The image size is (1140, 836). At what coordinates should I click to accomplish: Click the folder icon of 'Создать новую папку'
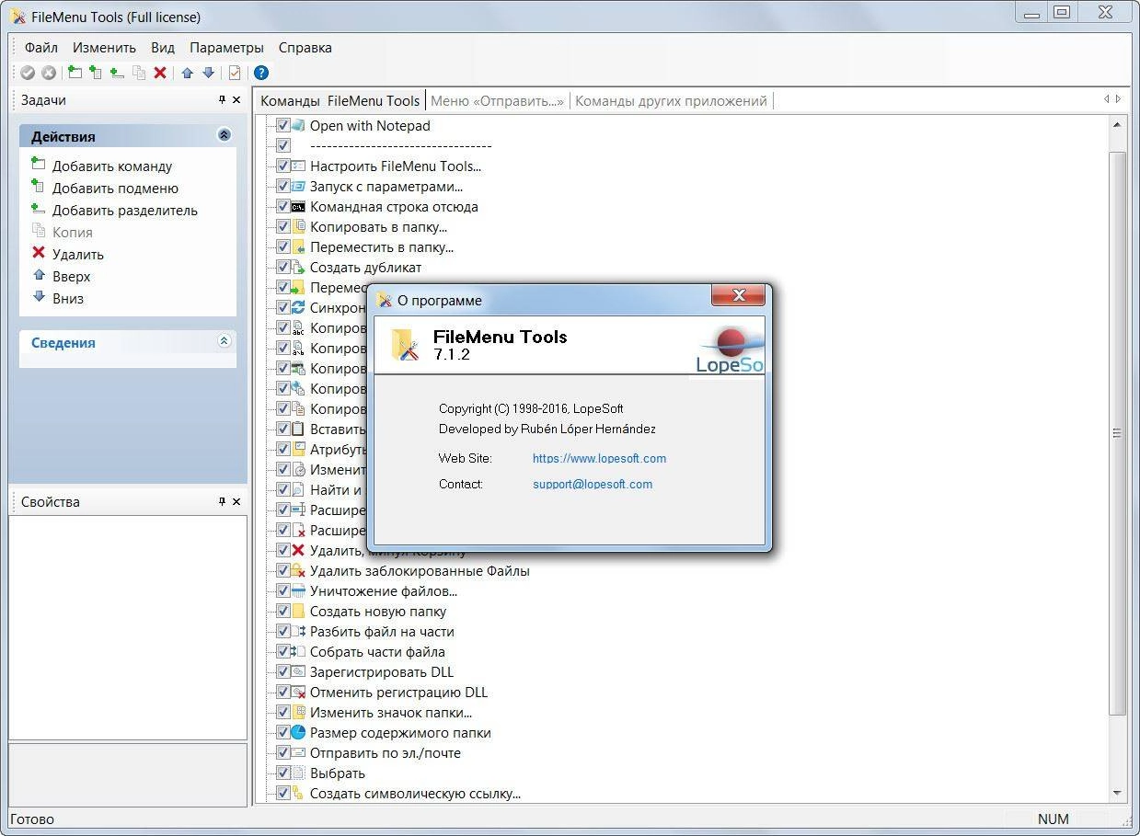tap(298, 612)
